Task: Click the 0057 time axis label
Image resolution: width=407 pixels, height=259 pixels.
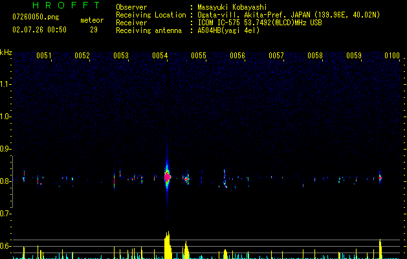Action: [x=276, y=56]
